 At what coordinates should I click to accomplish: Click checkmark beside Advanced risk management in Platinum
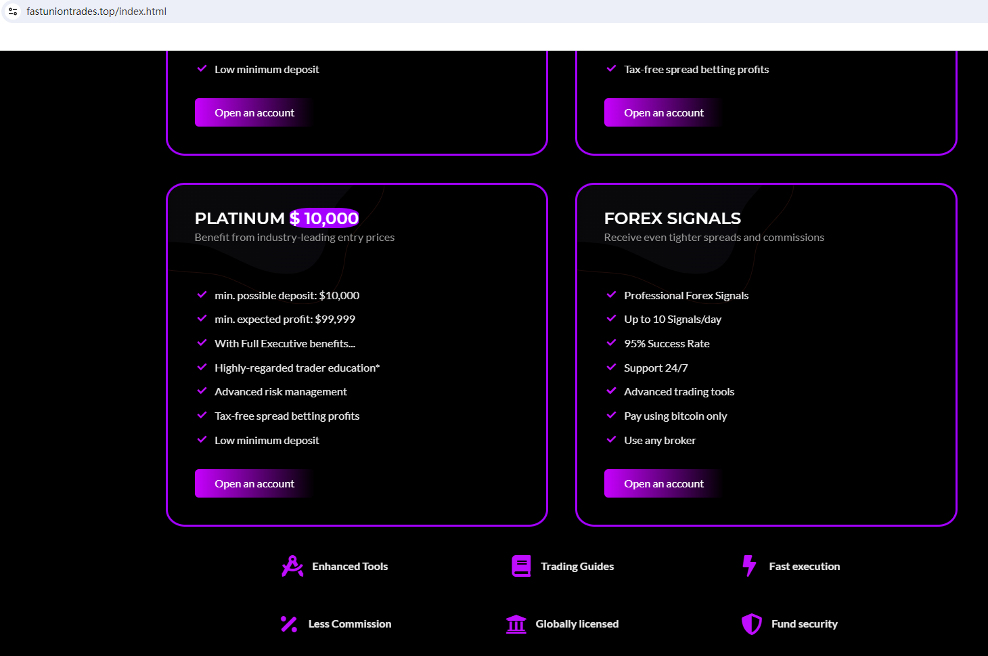click(202, 391)
